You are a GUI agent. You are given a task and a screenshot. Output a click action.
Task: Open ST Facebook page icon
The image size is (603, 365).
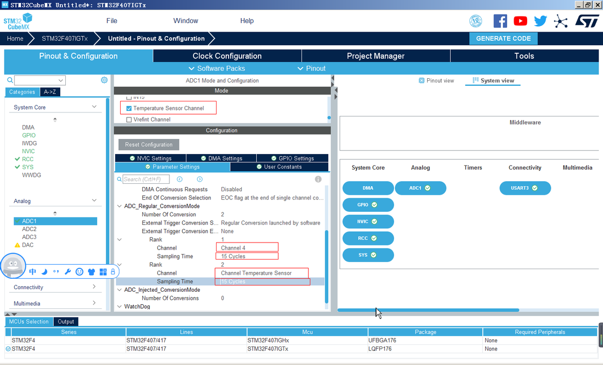(500, 21)
